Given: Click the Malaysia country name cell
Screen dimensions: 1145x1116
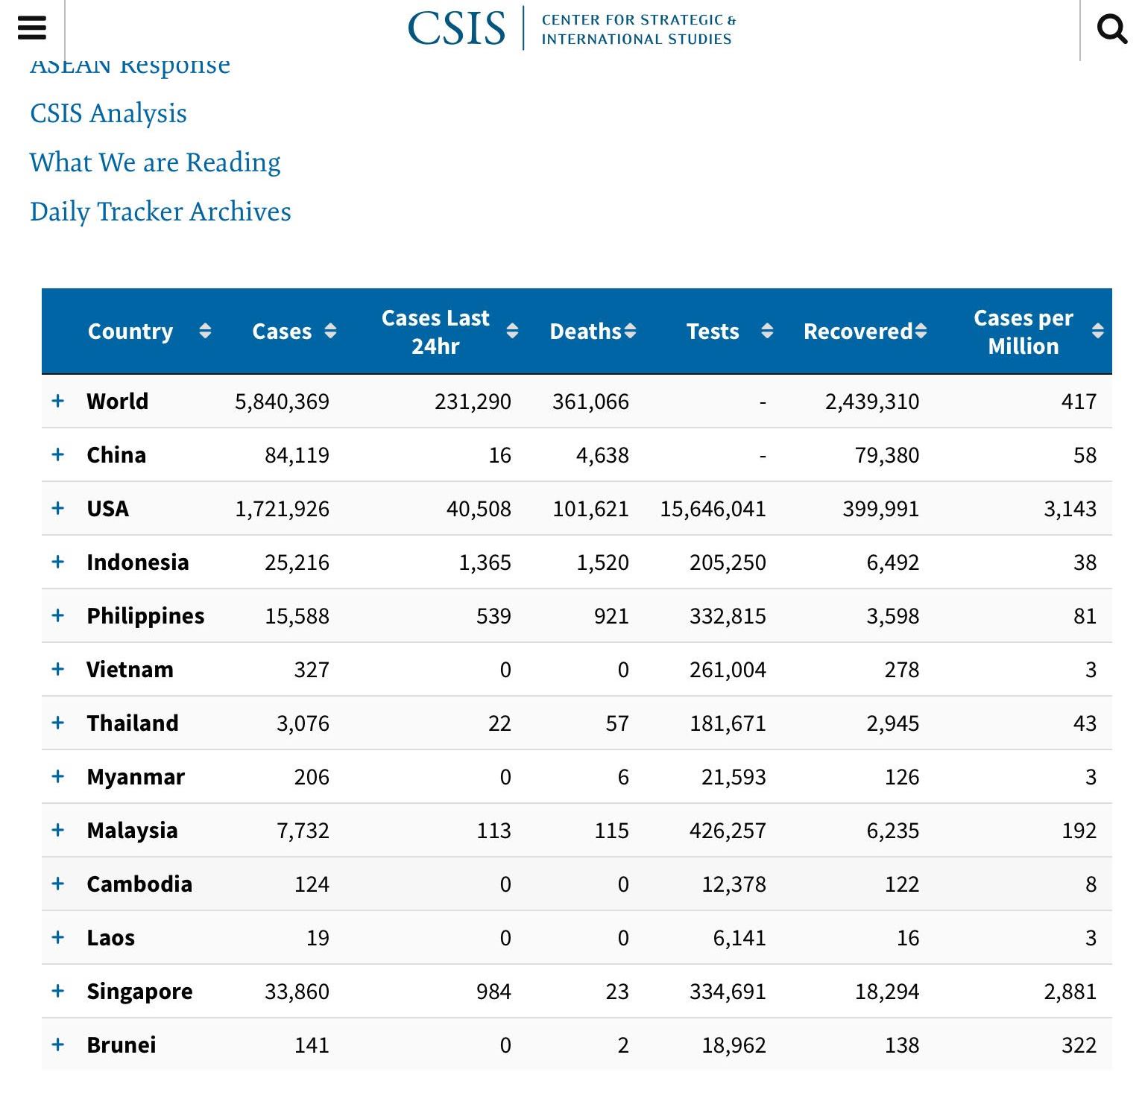Looking at the screenshot, I should [x=132, y=830].
